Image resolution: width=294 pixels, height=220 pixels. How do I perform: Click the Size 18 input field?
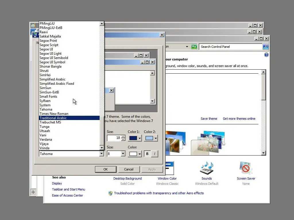(x=114, y=138)
